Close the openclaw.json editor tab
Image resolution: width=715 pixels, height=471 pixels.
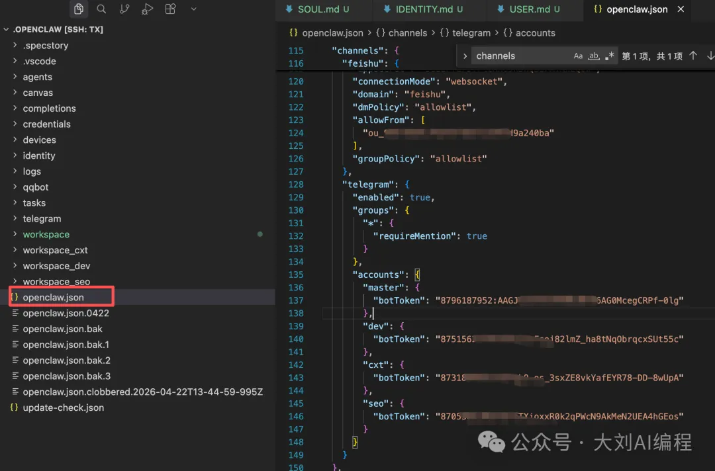point(680,9)
